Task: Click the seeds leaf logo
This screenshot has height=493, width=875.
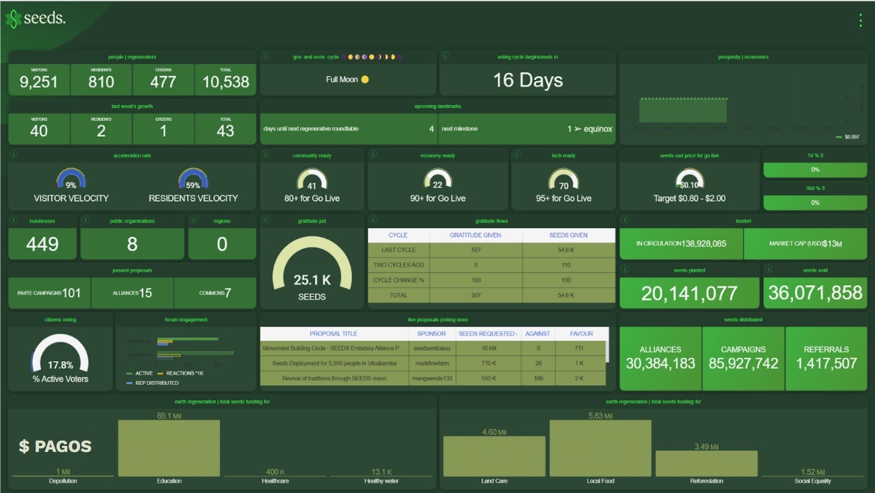Action: click(13, 19)
